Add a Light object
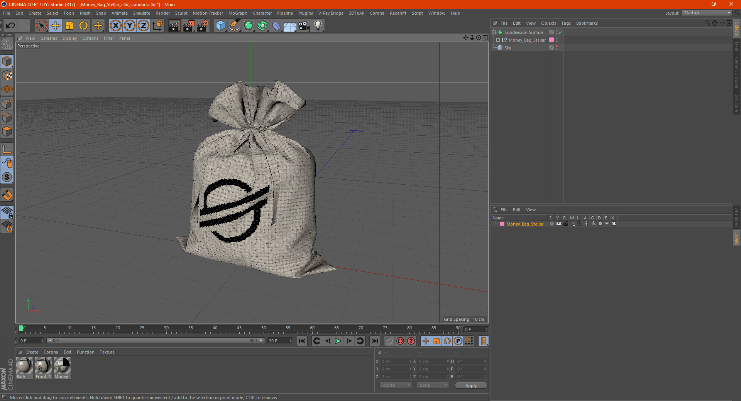This screenshot has width=741, height=401. pyautogui.click(x=318, y=26)
